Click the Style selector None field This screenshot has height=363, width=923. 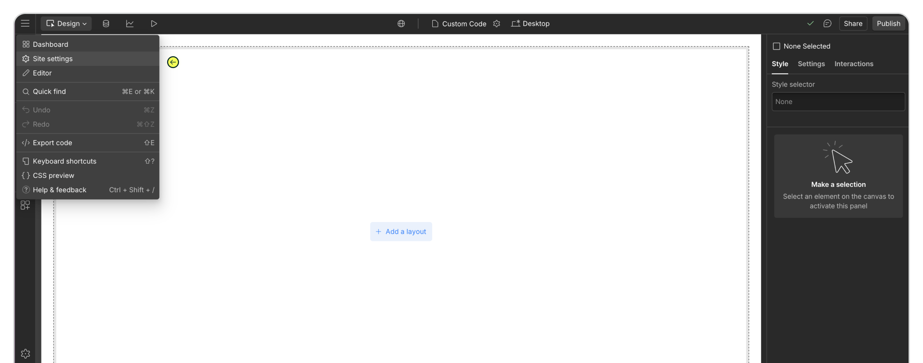point(838,102)
